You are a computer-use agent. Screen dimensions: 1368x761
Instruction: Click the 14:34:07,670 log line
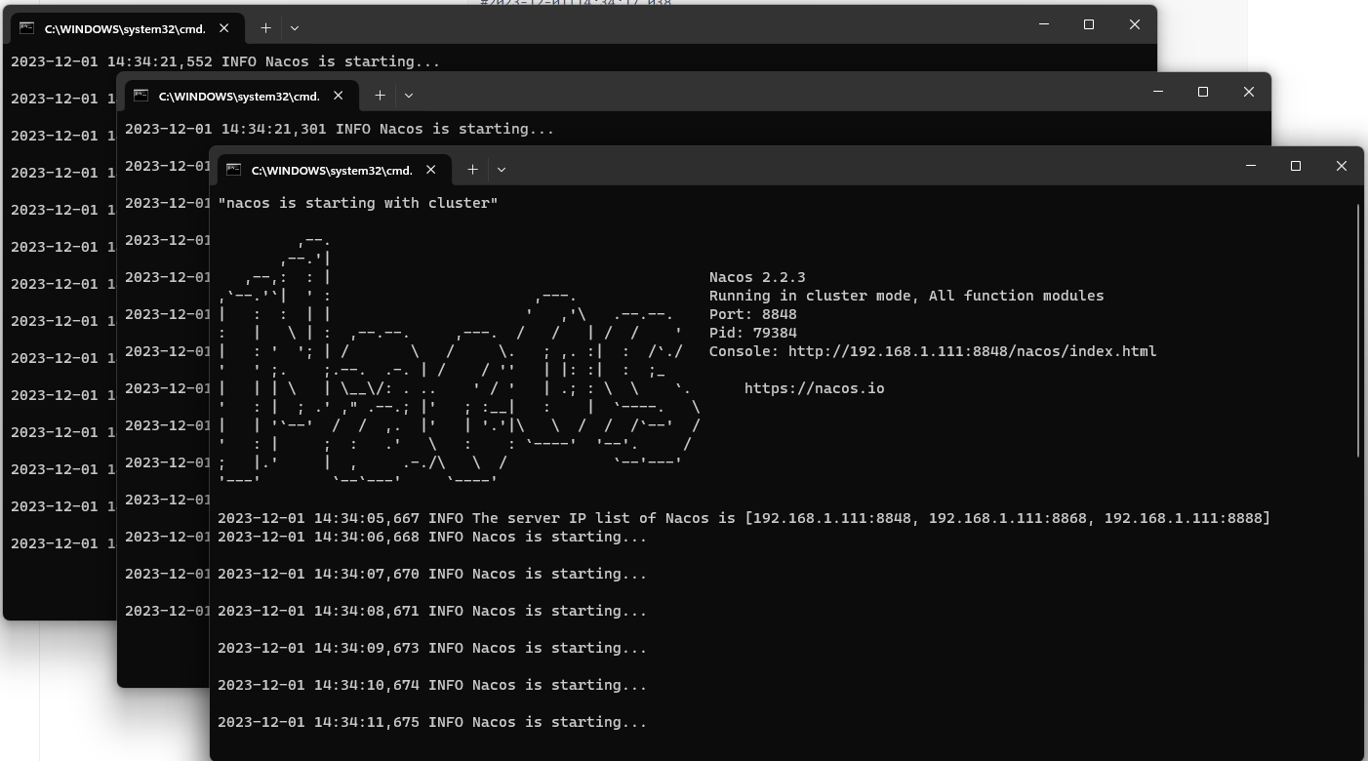click(x=432, y=574)
